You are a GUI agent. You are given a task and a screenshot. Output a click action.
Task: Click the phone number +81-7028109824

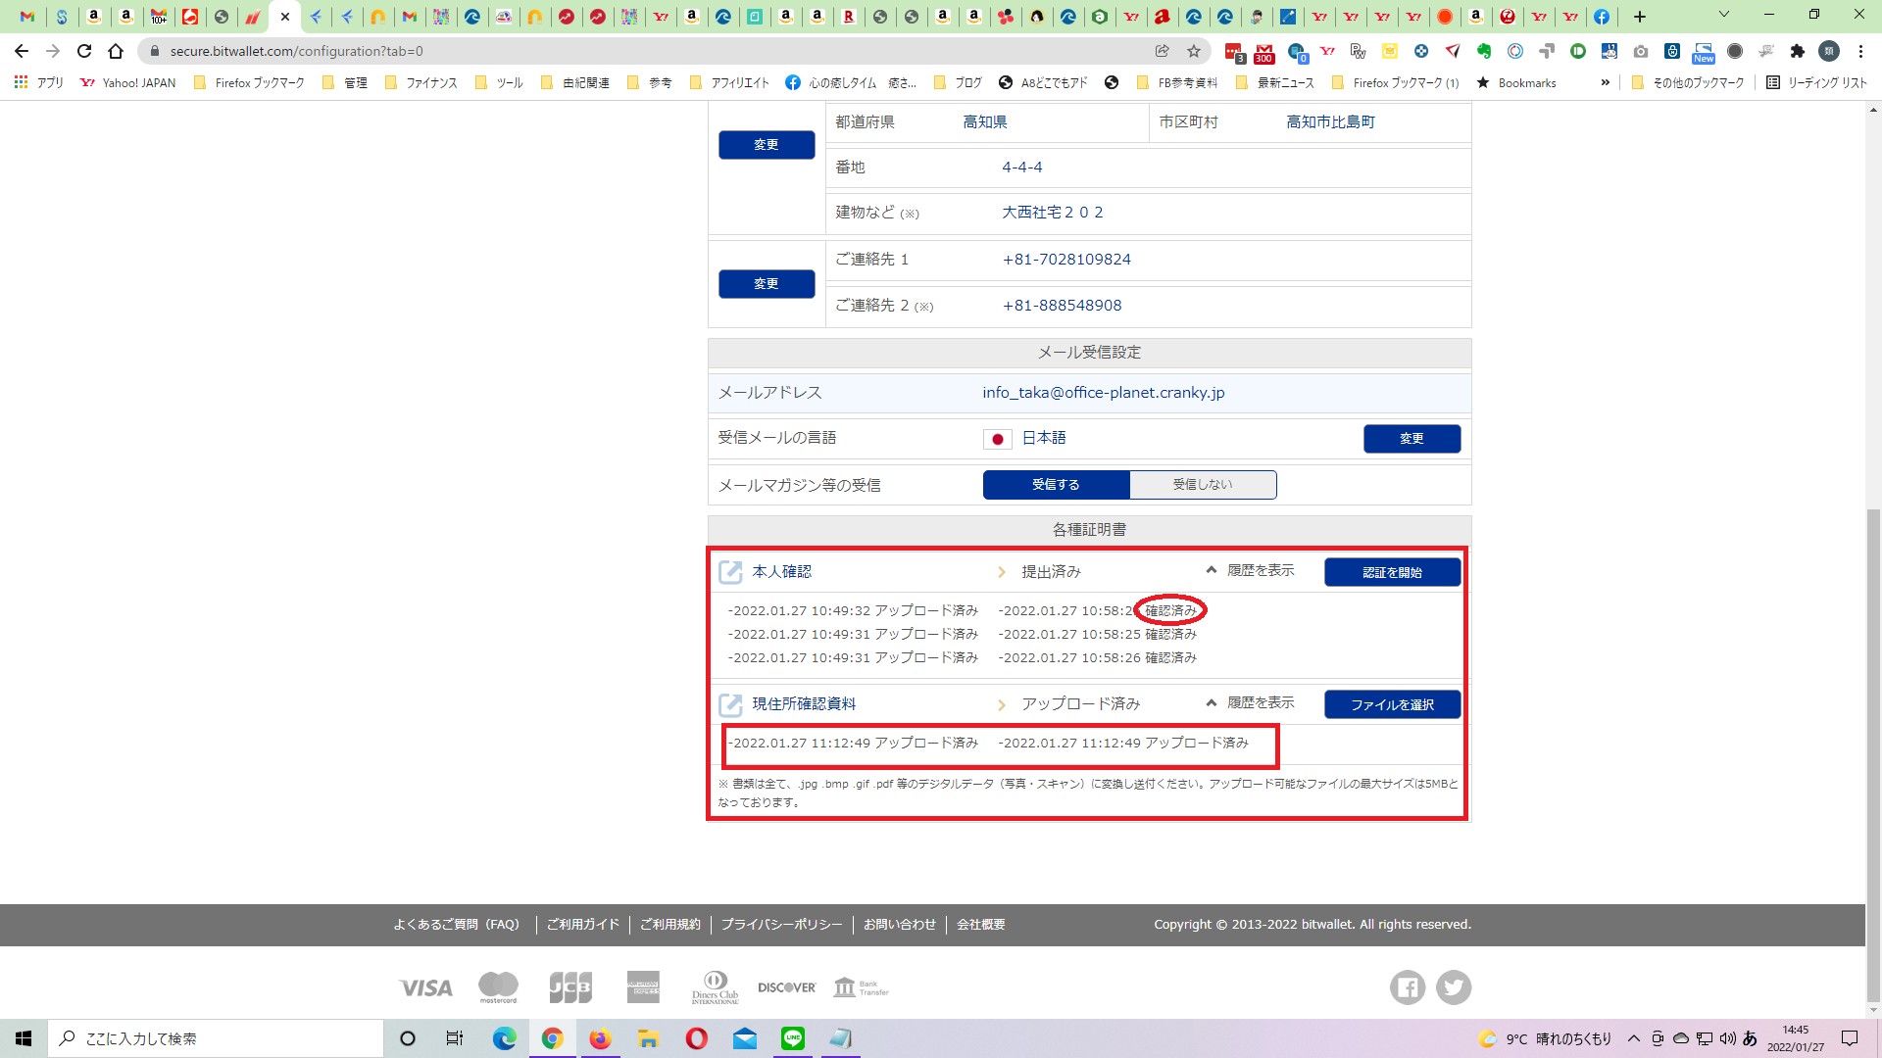(x=1066, y=260)
